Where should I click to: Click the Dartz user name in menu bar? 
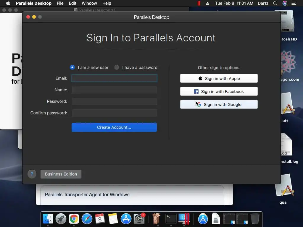tap(263, 3)
